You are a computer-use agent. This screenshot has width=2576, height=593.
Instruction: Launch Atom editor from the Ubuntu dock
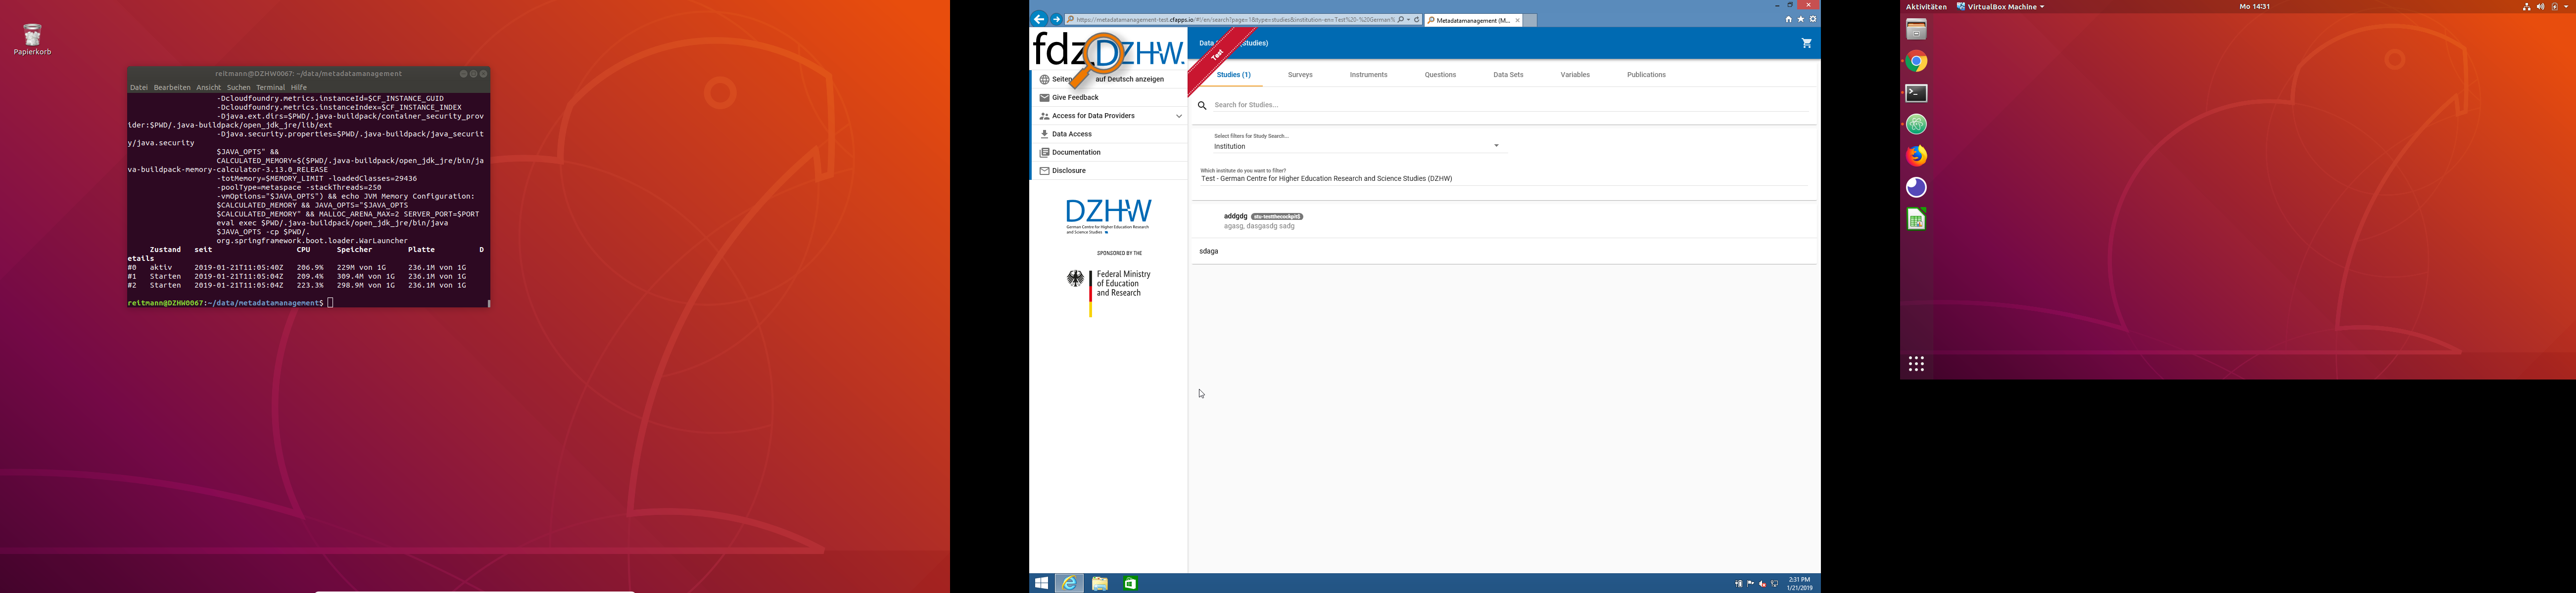(x=1916, y=124)
